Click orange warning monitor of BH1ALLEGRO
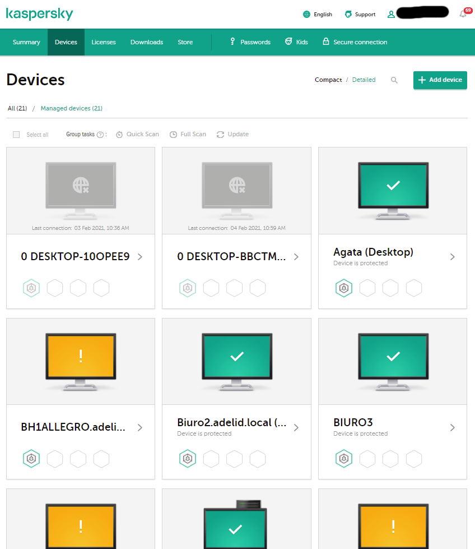This screenshot has height=549, width=475. [x=81, y=362]
